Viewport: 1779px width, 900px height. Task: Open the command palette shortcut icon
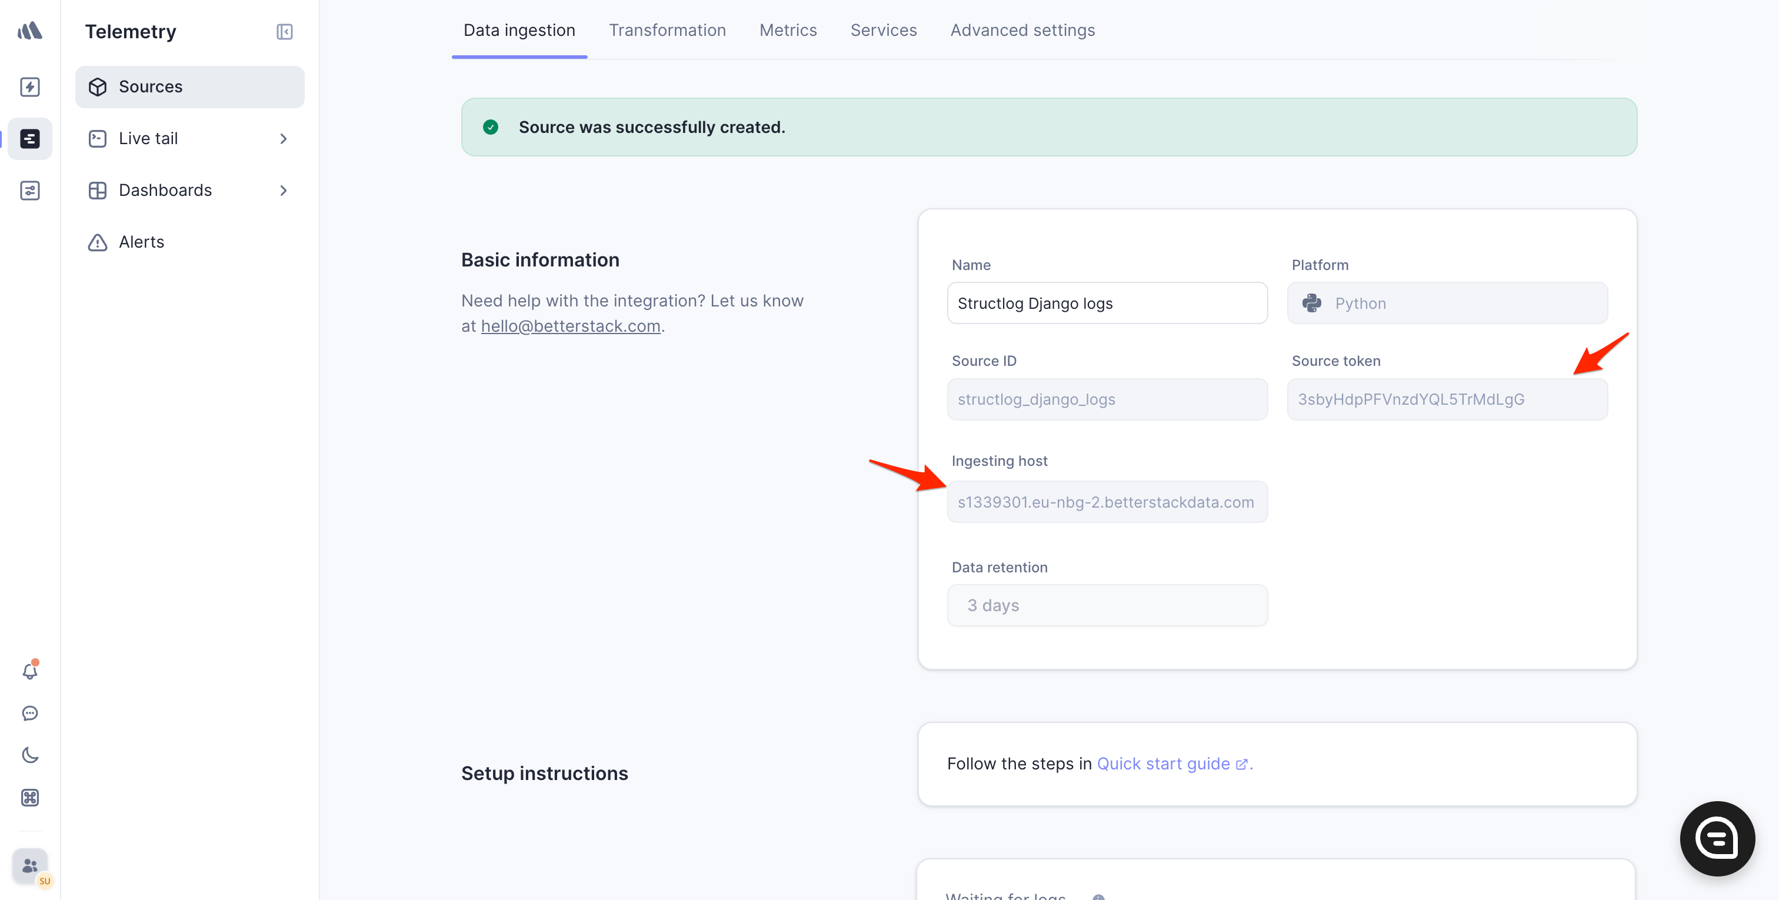tap(29, 798)
